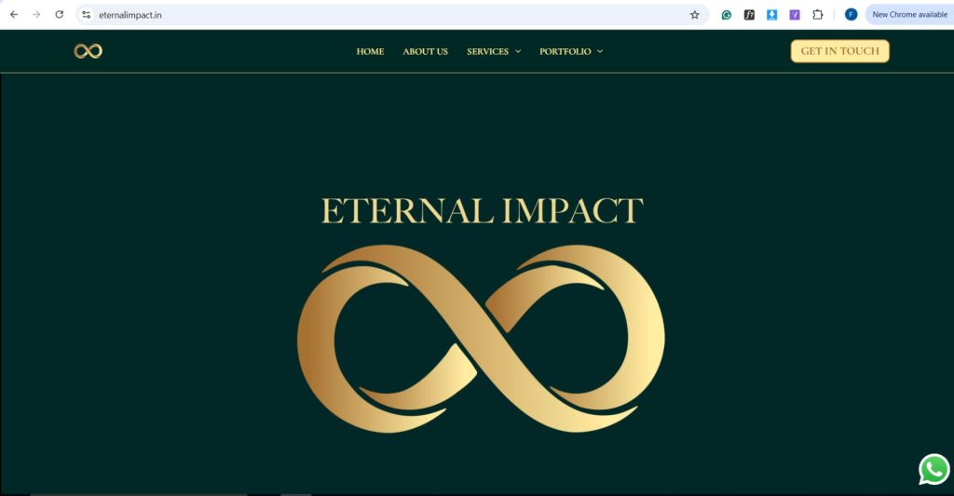Click the large gold infinity hero image

pyautogui.click(x=481, y=339)
